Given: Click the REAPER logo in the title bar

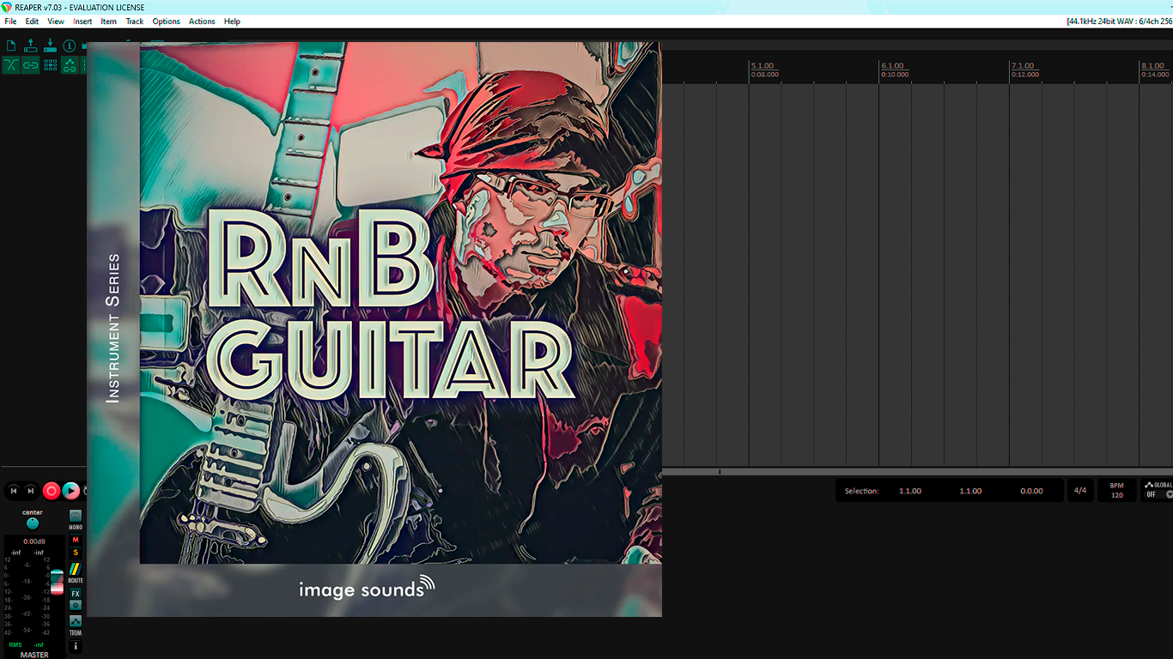Looking at the screenshot, I should (x=7, y=7).
